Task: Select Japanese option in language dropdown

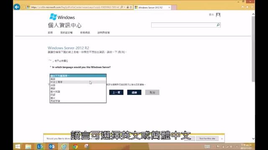Action: click(x=78, y=95)
